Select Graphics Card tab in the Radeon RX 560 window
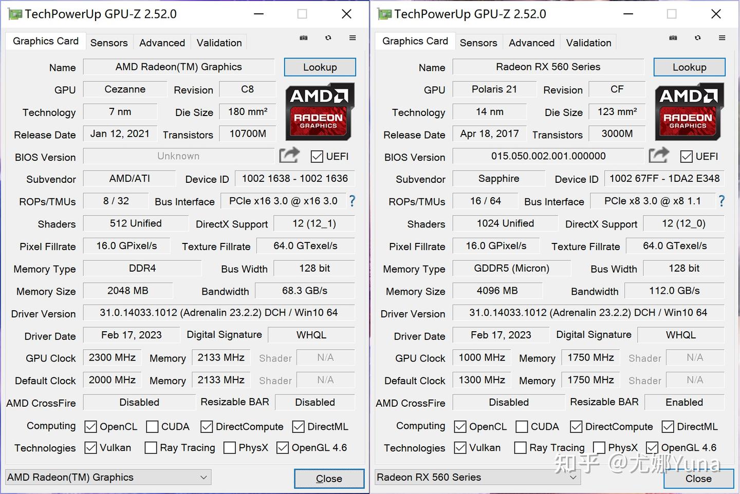Image resolution: width=740 pixels, height=494 pixels. (x=415, y=41)
